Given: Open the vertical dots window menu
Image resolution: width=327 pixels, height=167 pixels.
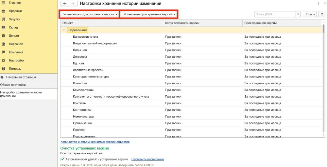Looking at the screenshot, I should [318, 4].
